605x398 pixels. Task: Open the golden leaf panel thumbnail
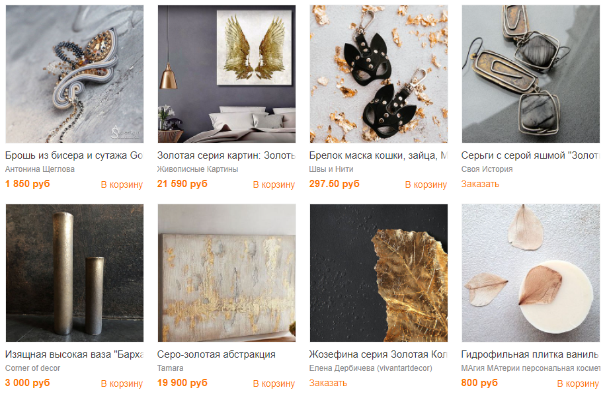click(x=378, y=273)
